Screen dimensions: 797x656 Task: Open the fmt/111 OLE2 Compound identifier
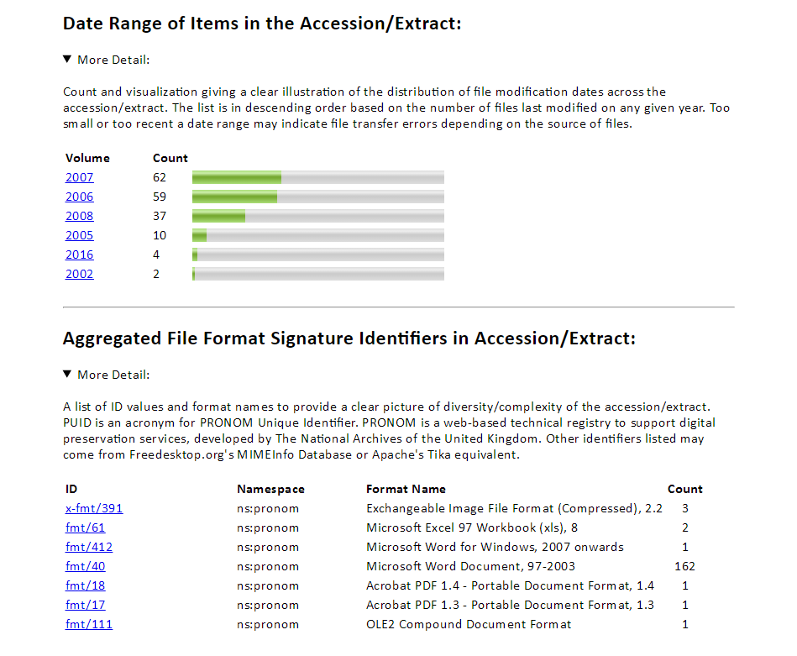coord(88,624)
